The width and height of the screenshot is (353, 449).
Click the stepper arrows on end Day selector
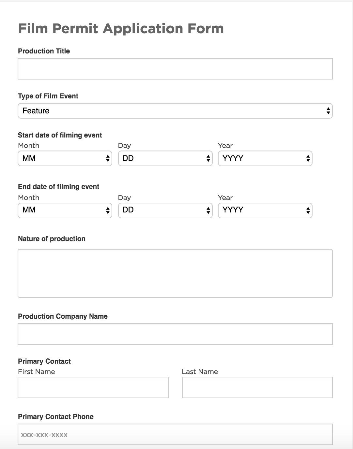coord(208,210)
